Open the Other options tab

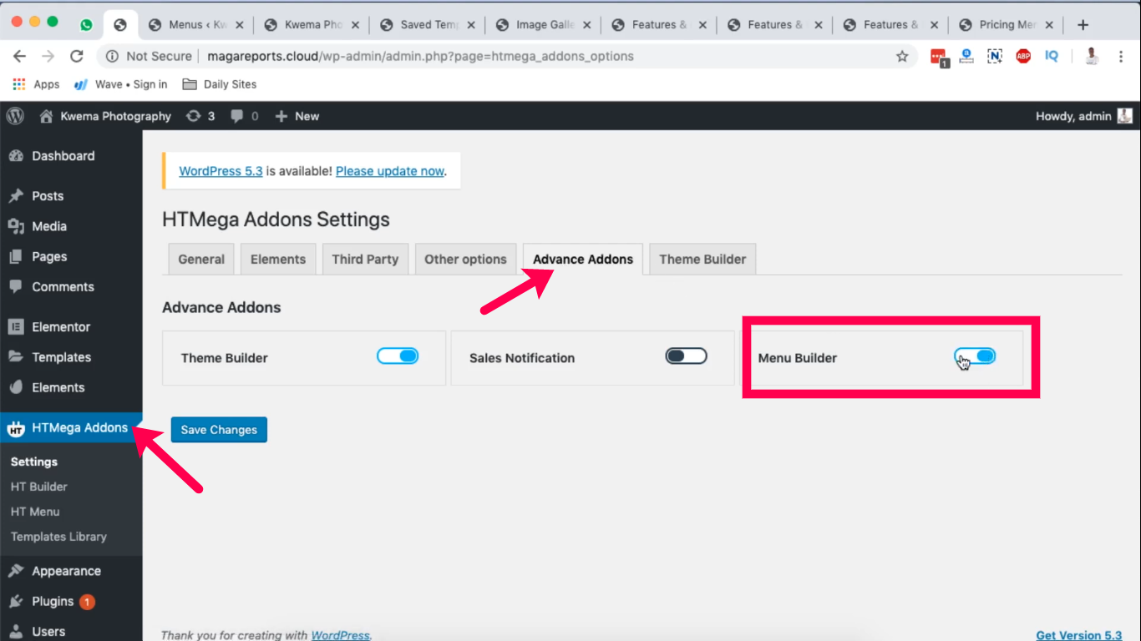point(465,259)
